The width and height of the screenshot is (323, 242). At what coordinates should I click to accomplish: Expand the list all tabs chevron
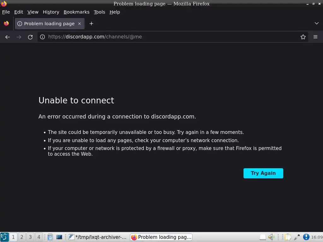click(316, 23)
